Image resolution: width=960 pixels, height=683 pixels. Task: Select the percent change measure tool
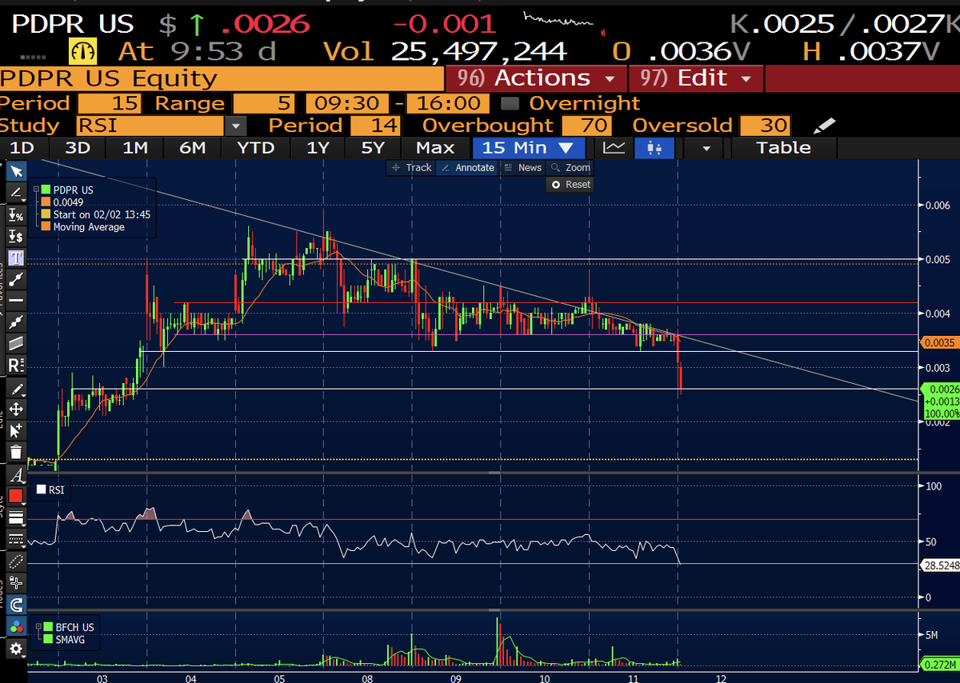pyautogui.click(x=16, y=214)
